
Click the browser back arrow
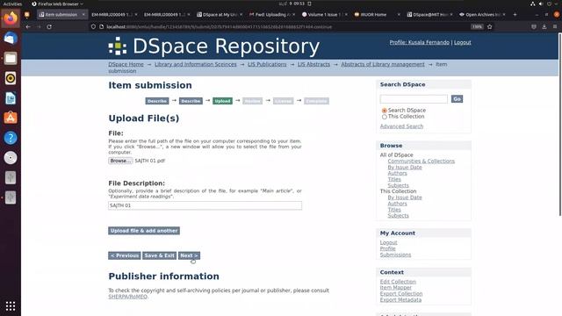(x=28, y=26)
